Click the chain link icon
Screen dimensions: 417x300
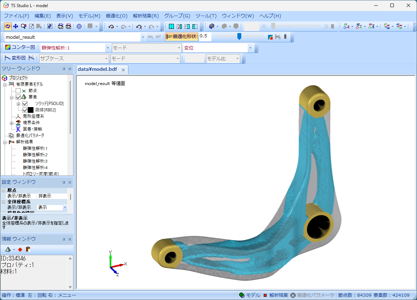[x=285, y=37]
